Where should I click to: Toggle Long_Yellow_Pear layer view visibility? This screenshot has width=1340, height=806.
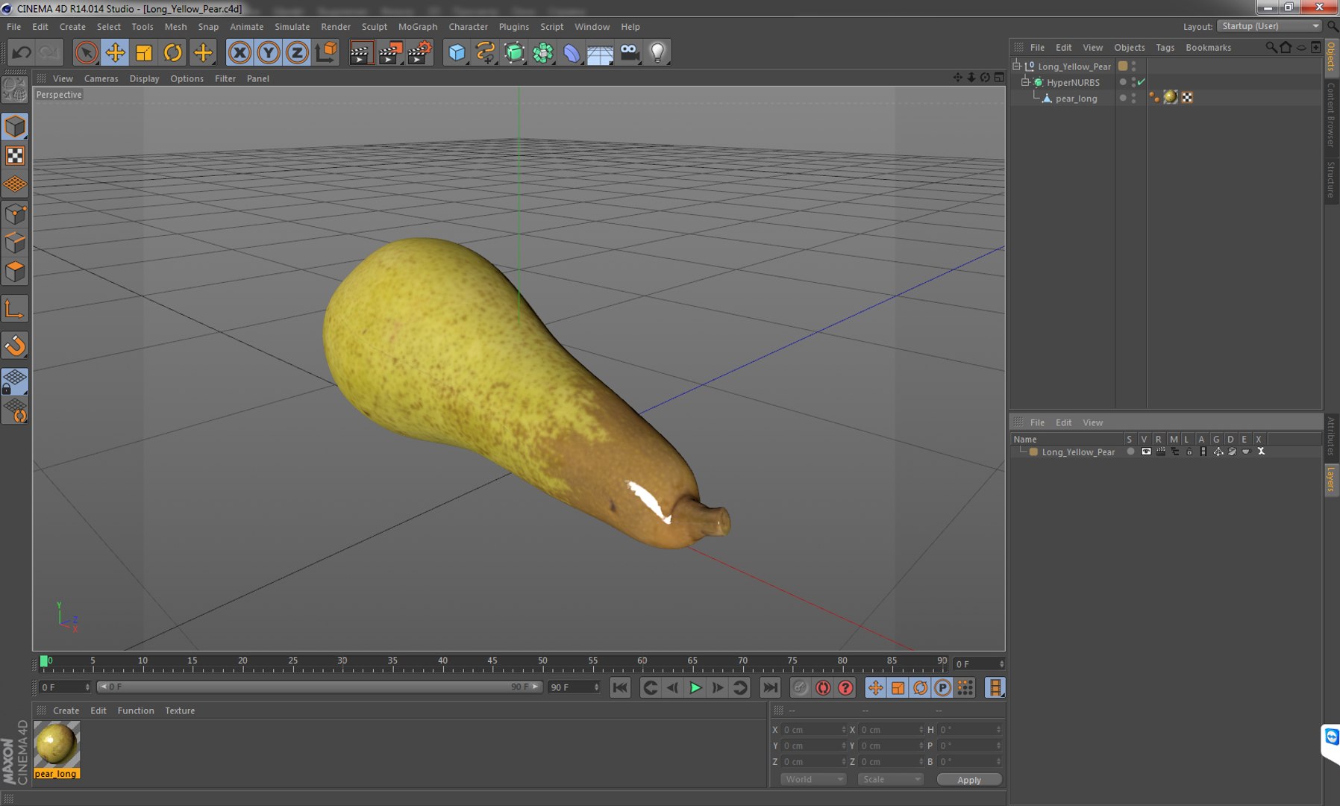[1146, 452]
